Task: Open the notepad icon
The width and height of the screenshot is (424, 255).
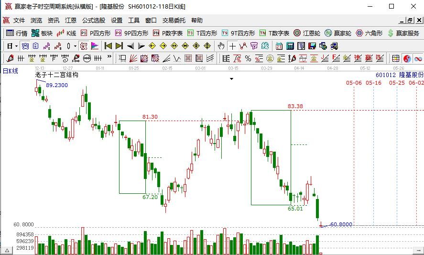Action: pos(301,46)
